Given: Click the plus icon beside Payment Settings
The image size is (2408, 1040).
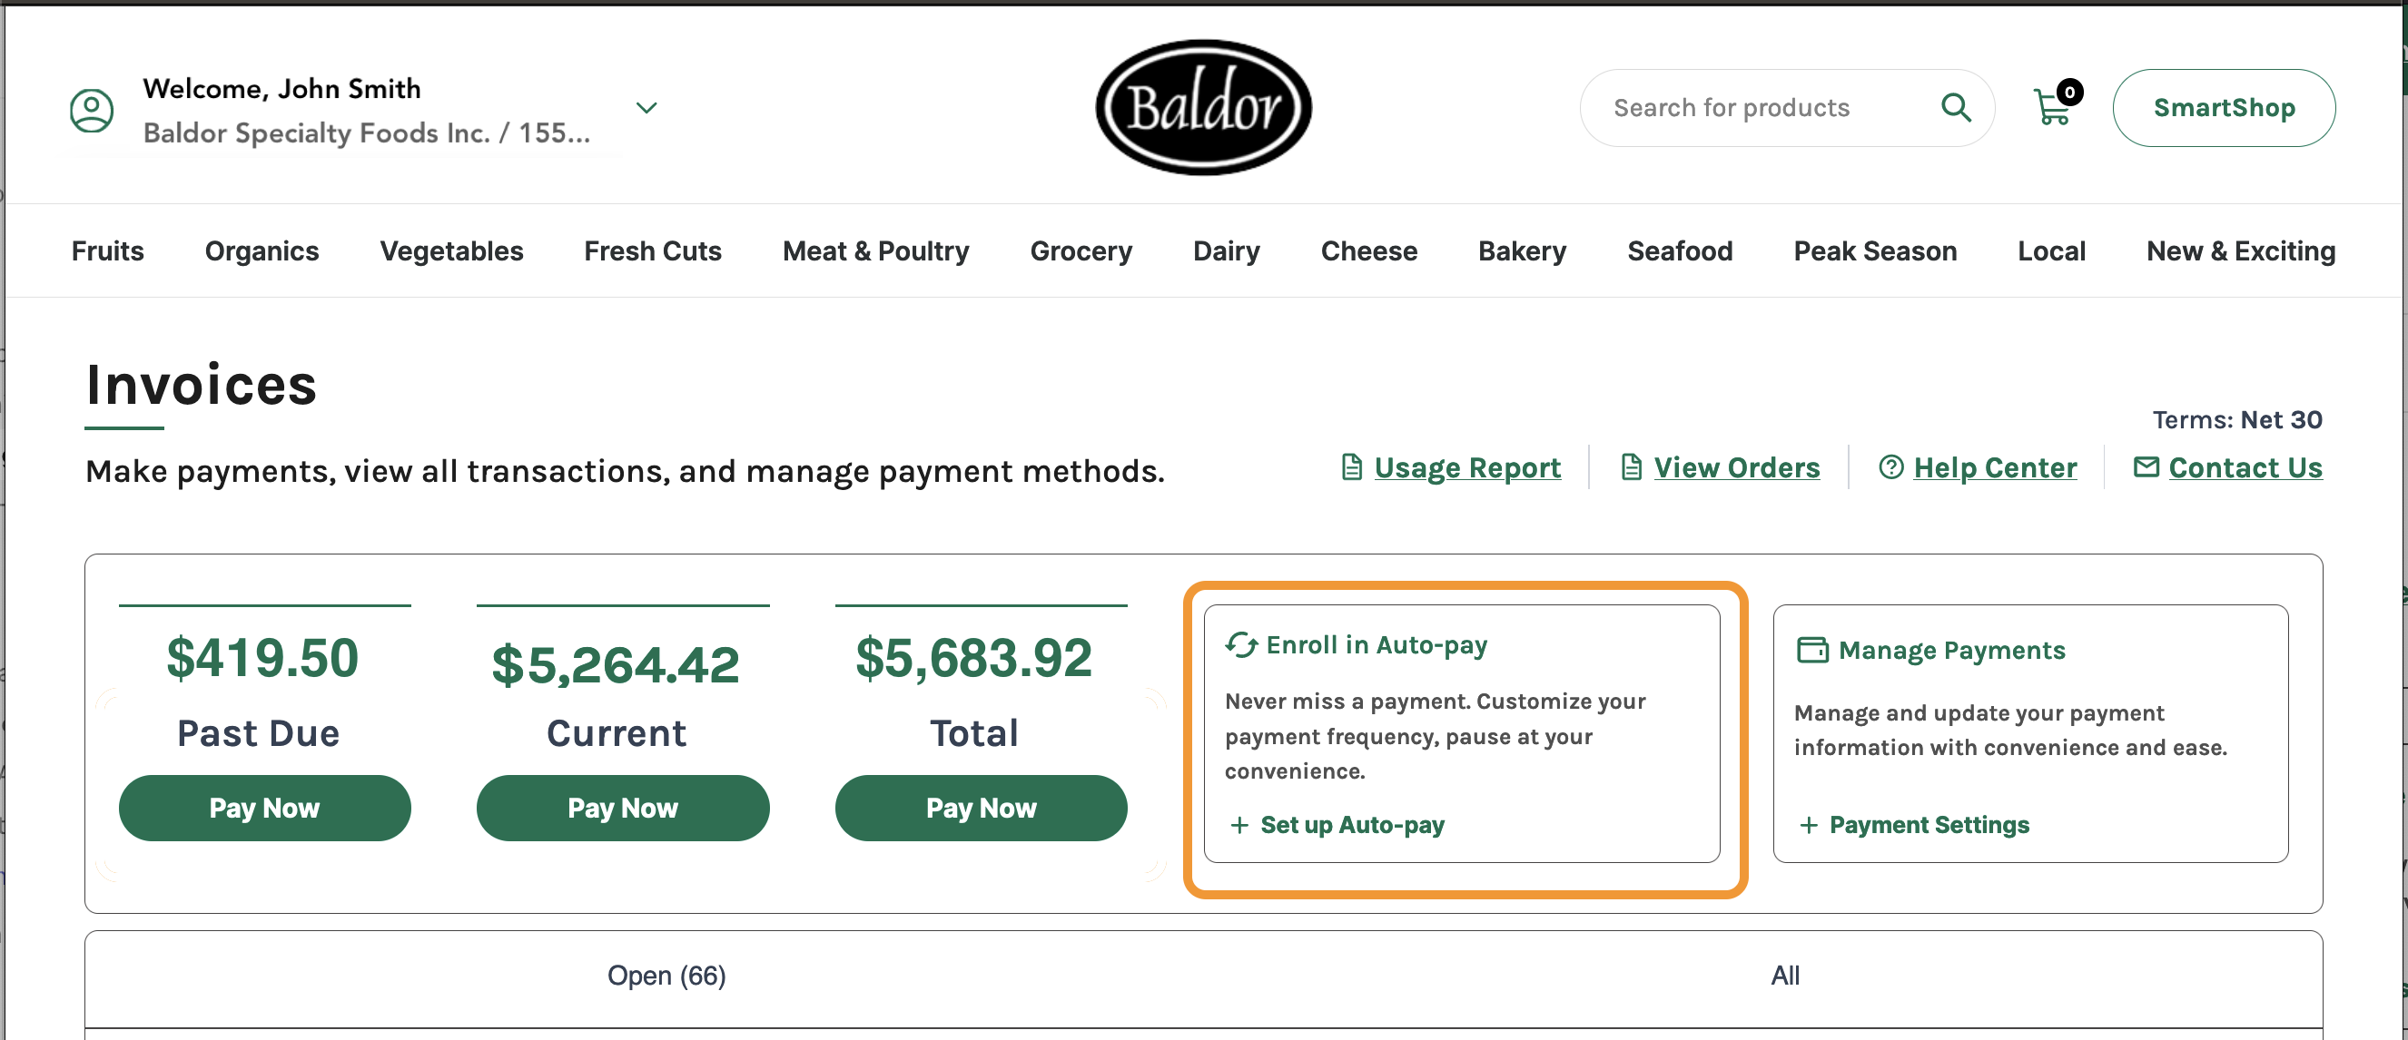Looking at the screenshot, I should 1808,825.
